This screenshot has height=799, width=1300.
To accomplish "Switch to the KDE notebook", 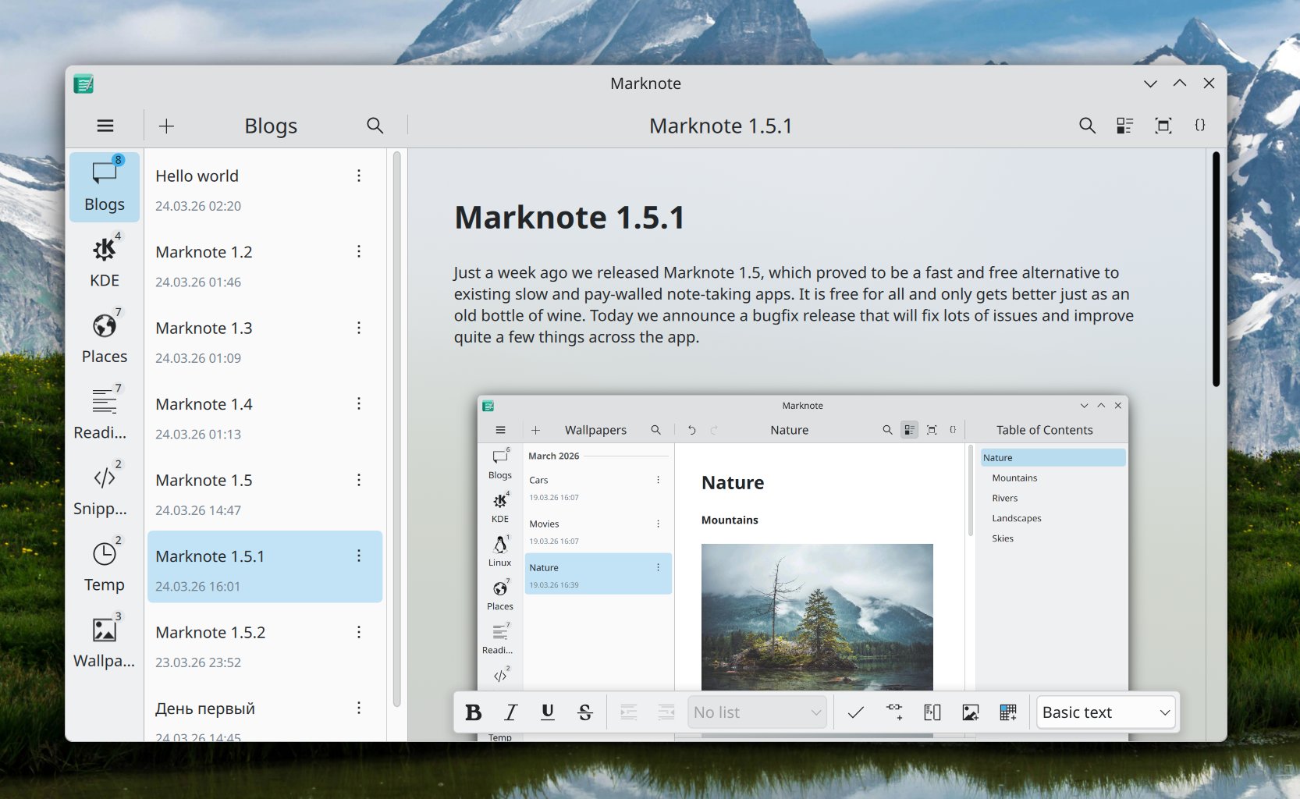I will point(105,263).
